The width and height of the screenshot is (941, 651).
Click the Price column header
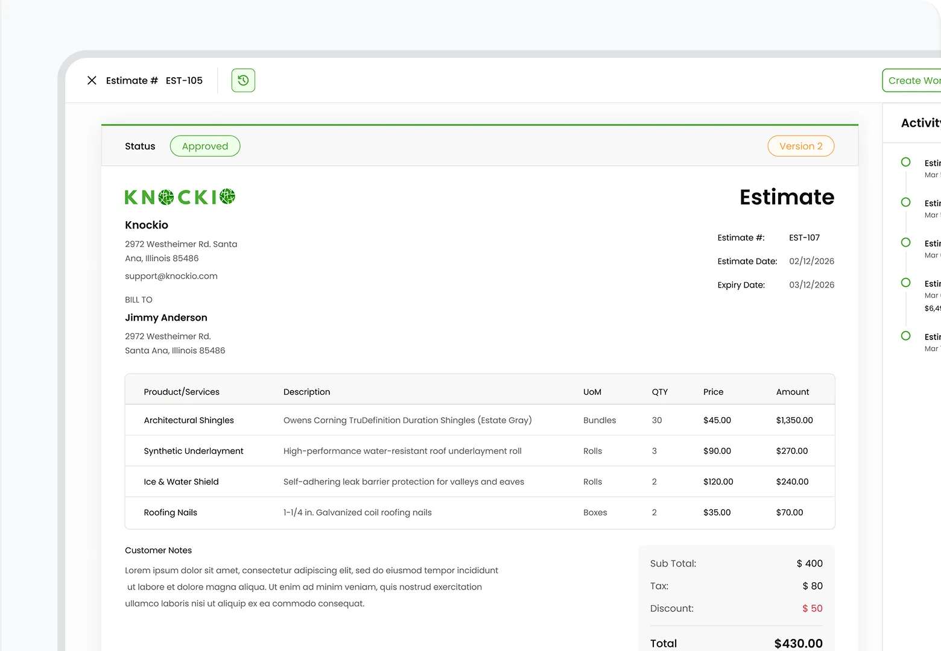coord(713,392)
